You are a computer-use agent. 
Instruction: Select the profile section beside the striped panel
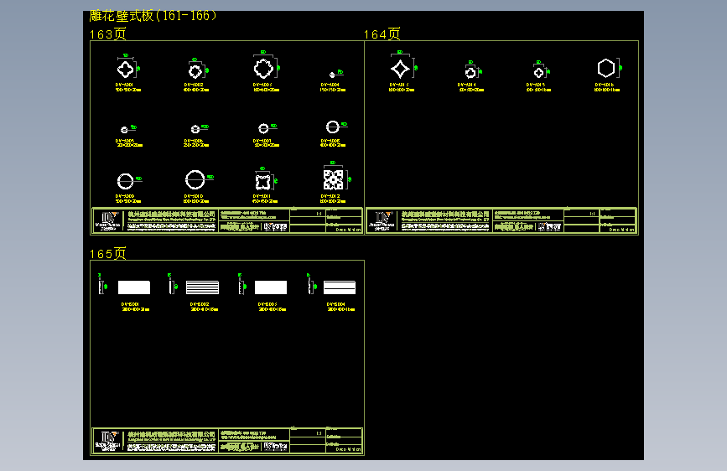tap(172, 287)
